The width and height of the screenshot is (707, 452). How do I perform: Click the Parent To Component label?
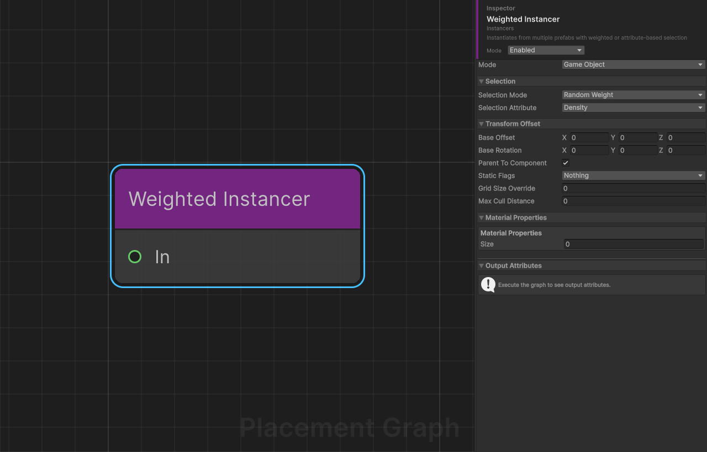point(513,163)
